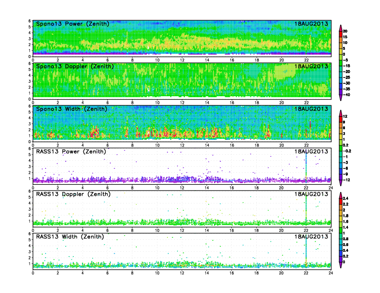Click the 18AUG2013 date in RASS13 Width panel
The height and width of the screenshot is (293, 380).
point(311,237)
